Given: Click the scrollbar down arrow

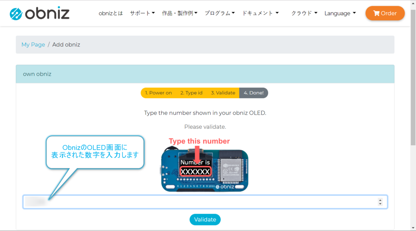Looking at the screenshot, I should coord(413,228).
